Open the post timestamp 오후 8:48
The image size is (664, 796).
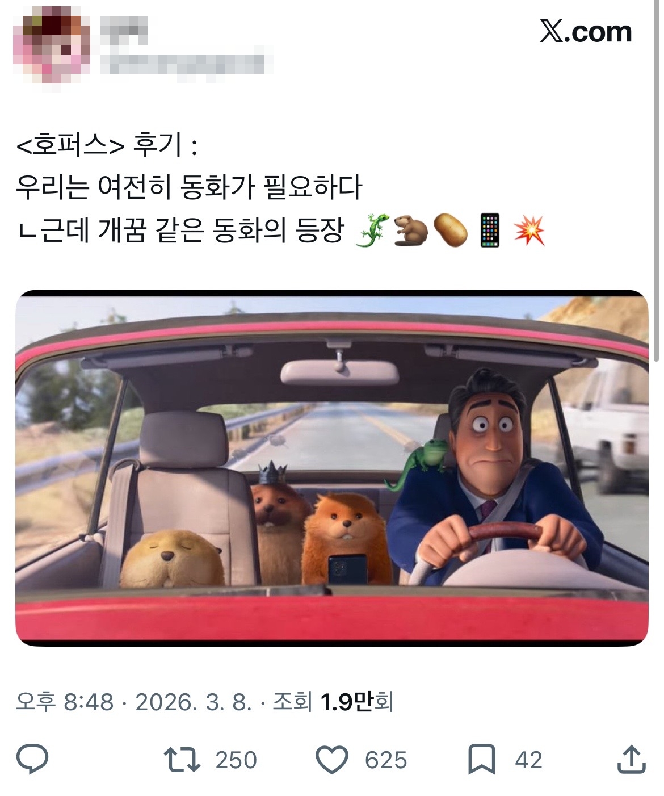(65, 702)
